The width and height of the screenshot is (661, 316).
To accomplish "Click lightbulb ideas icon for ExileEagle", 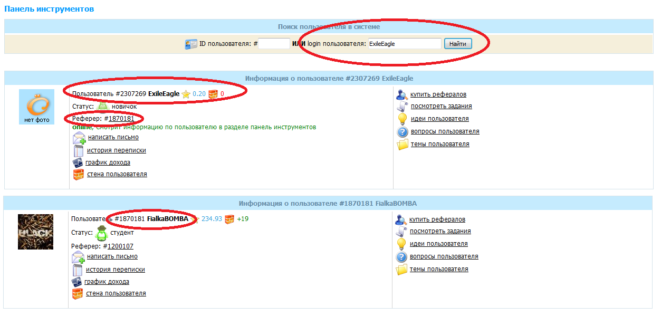I will tap(403, 119).
